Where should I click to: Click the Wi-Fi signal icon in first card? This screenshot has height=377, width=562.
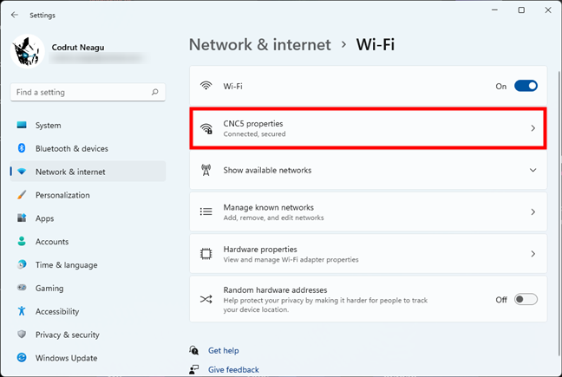coord(206,86)
